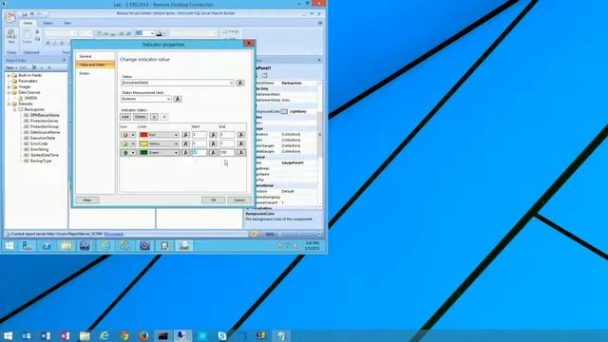608x342 pixels.
Task: Open the New dropdown in the Report Data pane
Action: click(11, 67)
